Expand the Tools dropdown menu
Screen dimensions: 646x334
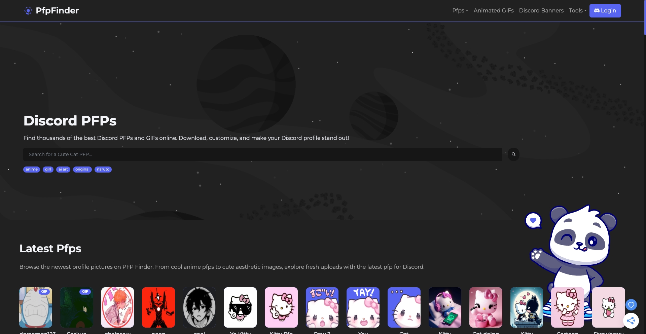(x=577, y=11)
